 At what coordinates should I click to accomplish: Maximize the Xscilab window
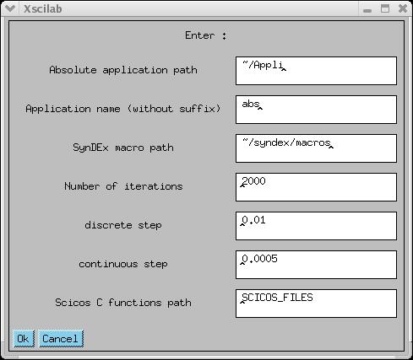pos(385,8)
